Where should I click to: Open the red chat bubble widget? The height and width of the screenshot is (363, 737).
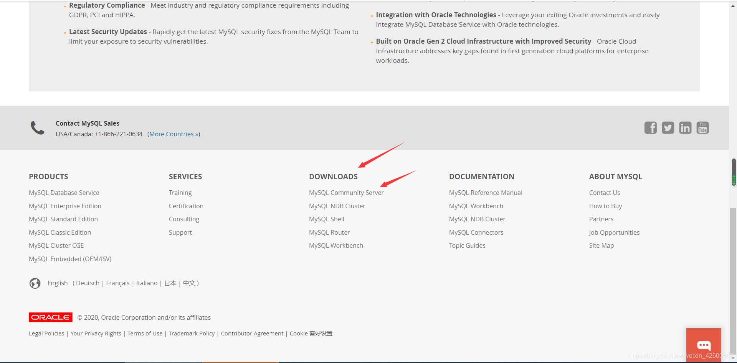(x=704, y=345)
